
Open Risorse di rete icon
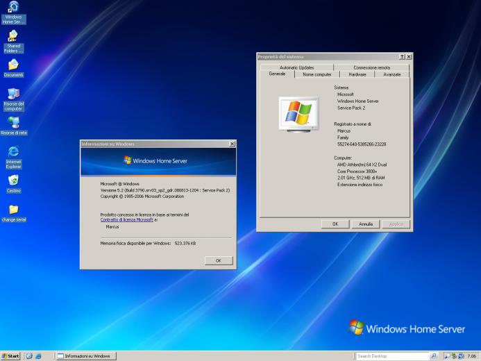pos(13,123)
